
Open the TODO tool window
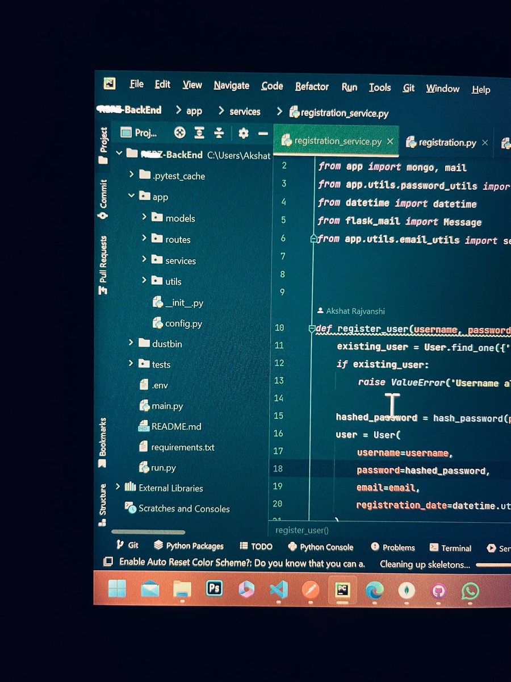[x=256, y=546]
